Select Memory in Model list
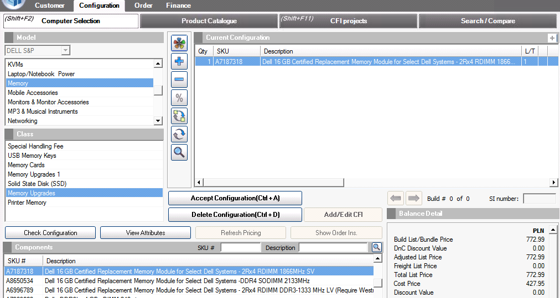The width and height of the screenshot is (560, 298). [x=79, y=83]
